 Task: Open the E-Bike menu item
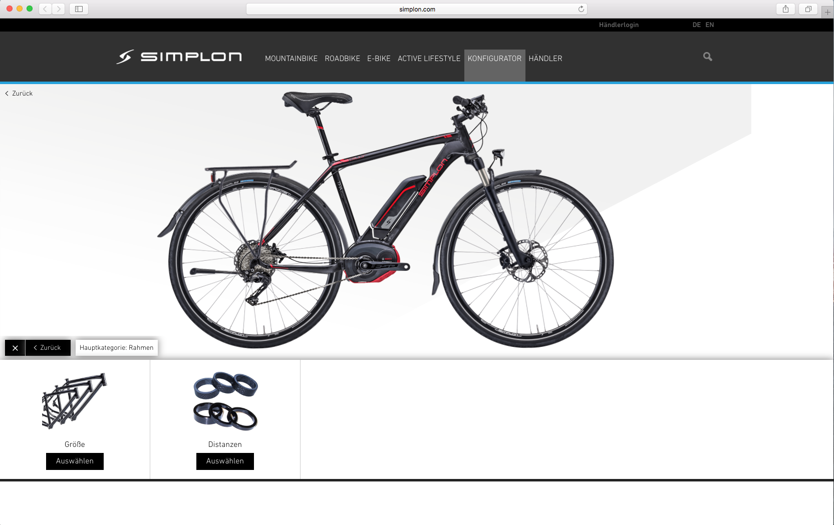click(379, 59)
